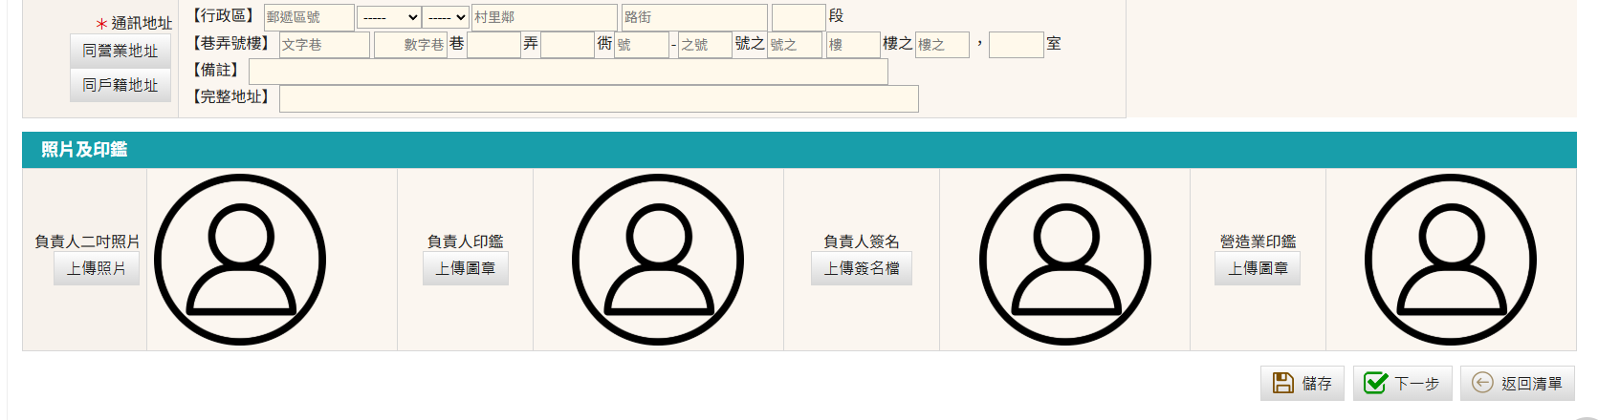Image resolution: width=1598 pixels, height=420 pixels.
Task: Click the 村里鄰 input field
Action: [x=543, y=17]
